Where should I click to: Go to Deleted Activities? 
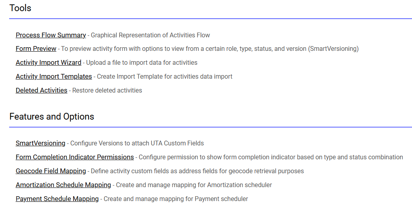coord(41,91)
